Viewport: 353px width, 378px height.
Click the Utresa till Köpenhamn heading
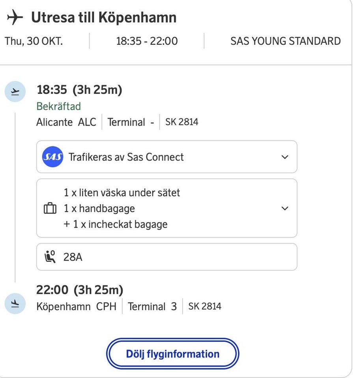tap(104, 17)
